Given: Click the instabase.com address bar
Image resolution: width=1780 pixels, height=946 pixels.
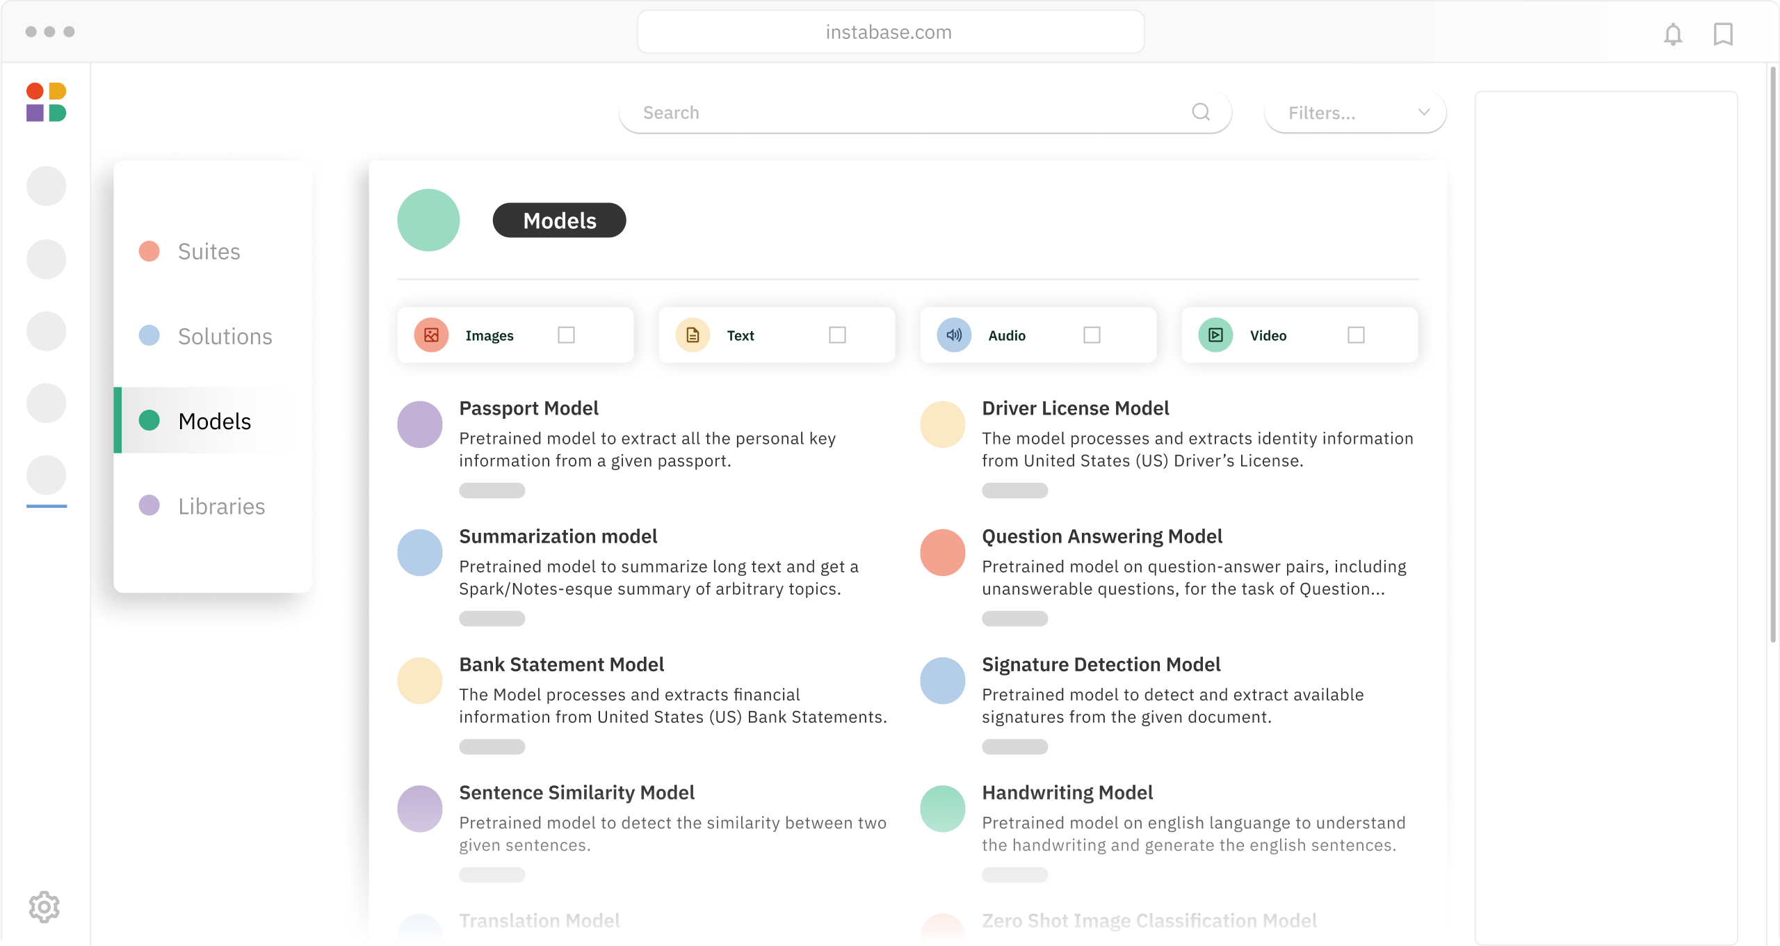Looking at the screenshot, I should point(890,32).
